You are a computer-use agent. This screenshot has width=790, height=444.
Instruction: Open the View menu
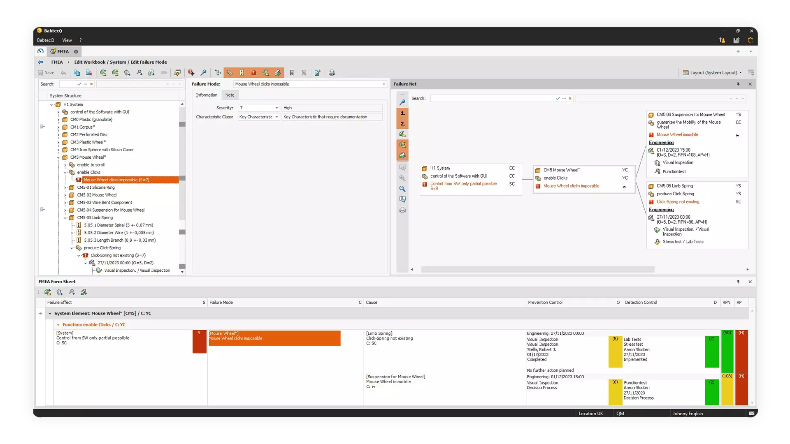click(67, 40)
